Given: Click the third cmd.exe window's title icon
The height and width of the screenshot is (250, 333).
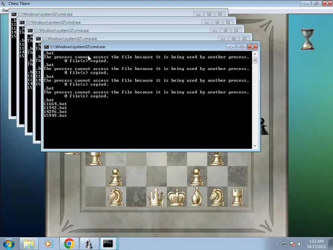Looking at the screenshot, I should click(30, 31).
